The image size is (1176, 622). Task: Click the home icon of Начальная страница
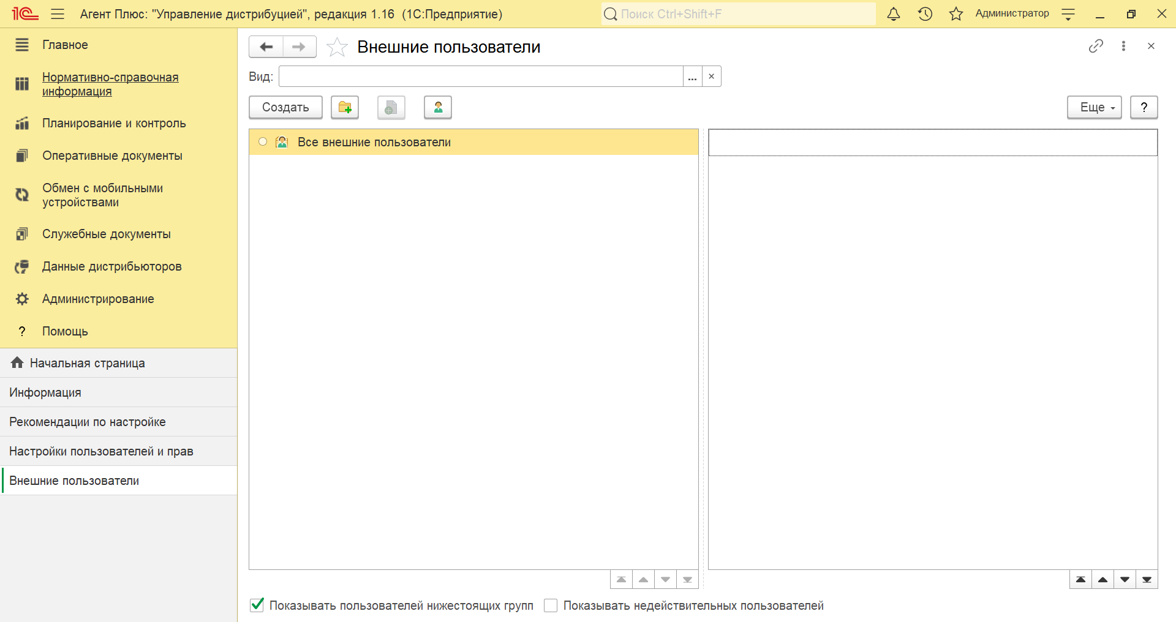pos(17,362)
